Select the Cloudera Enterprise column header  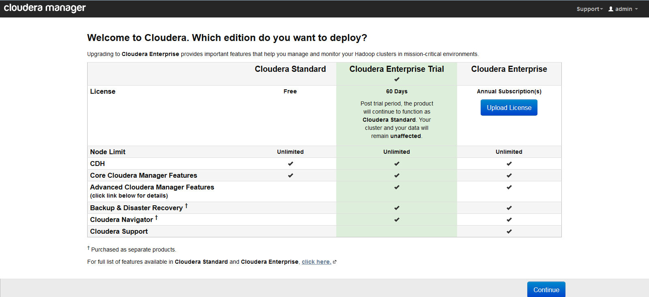(x=509, y=69)
